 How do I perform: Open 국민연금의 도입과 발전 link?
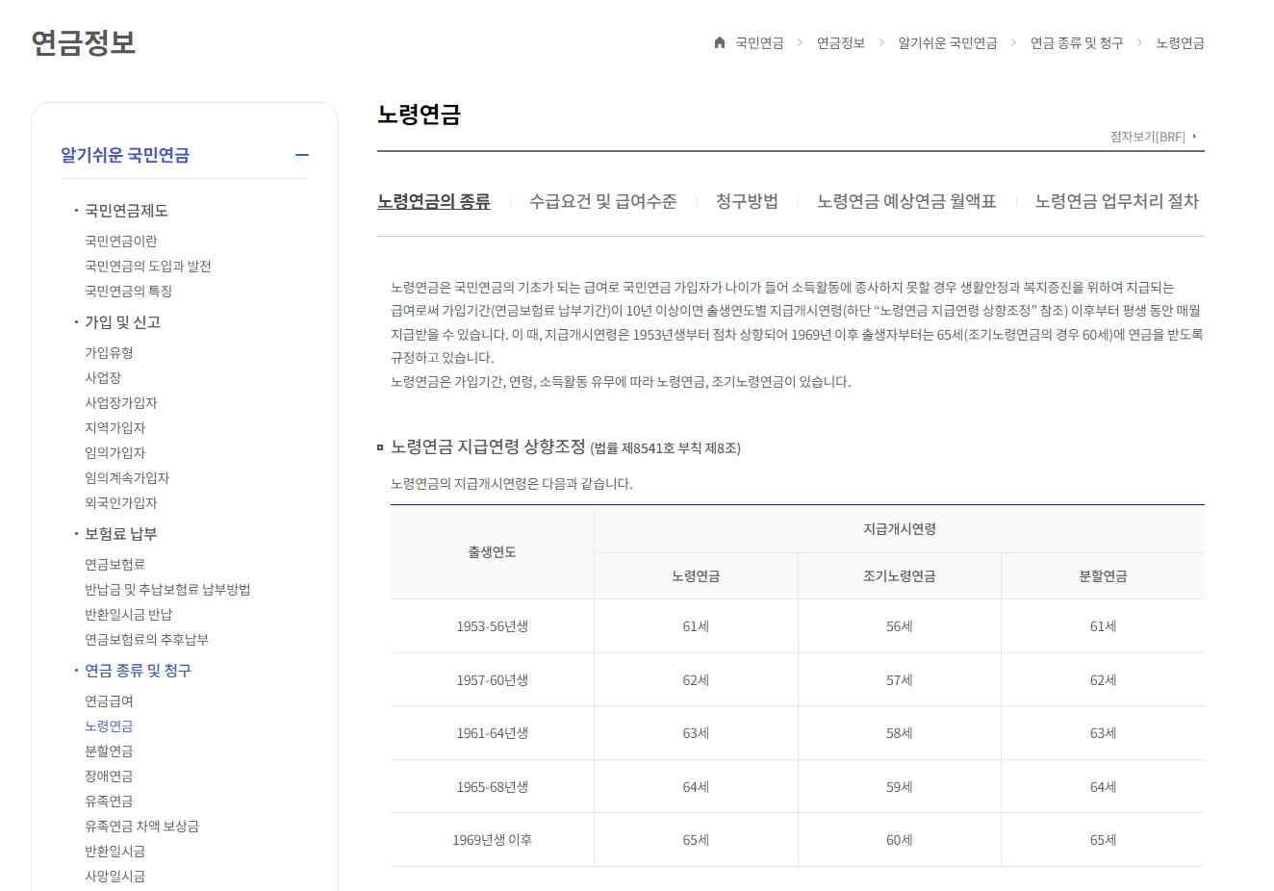[148, 267]
